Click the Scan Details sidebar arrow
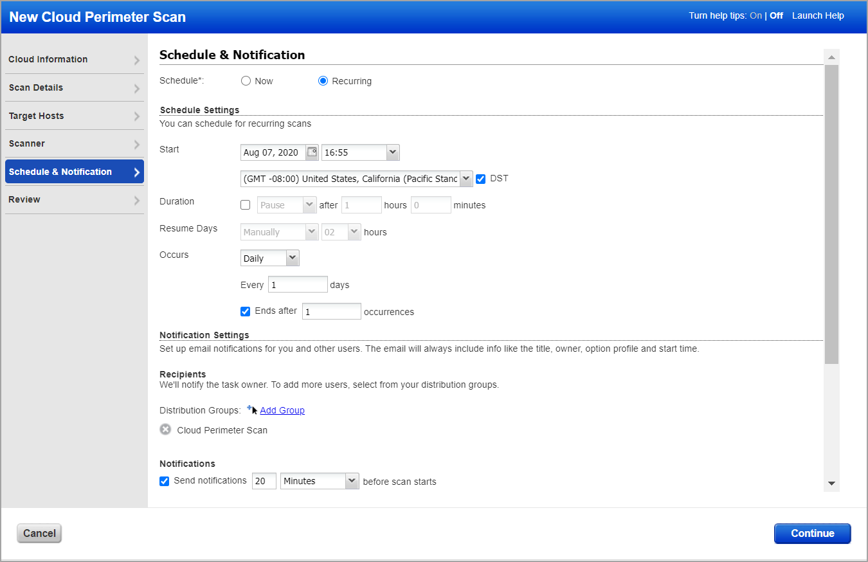 pos(137,87)
